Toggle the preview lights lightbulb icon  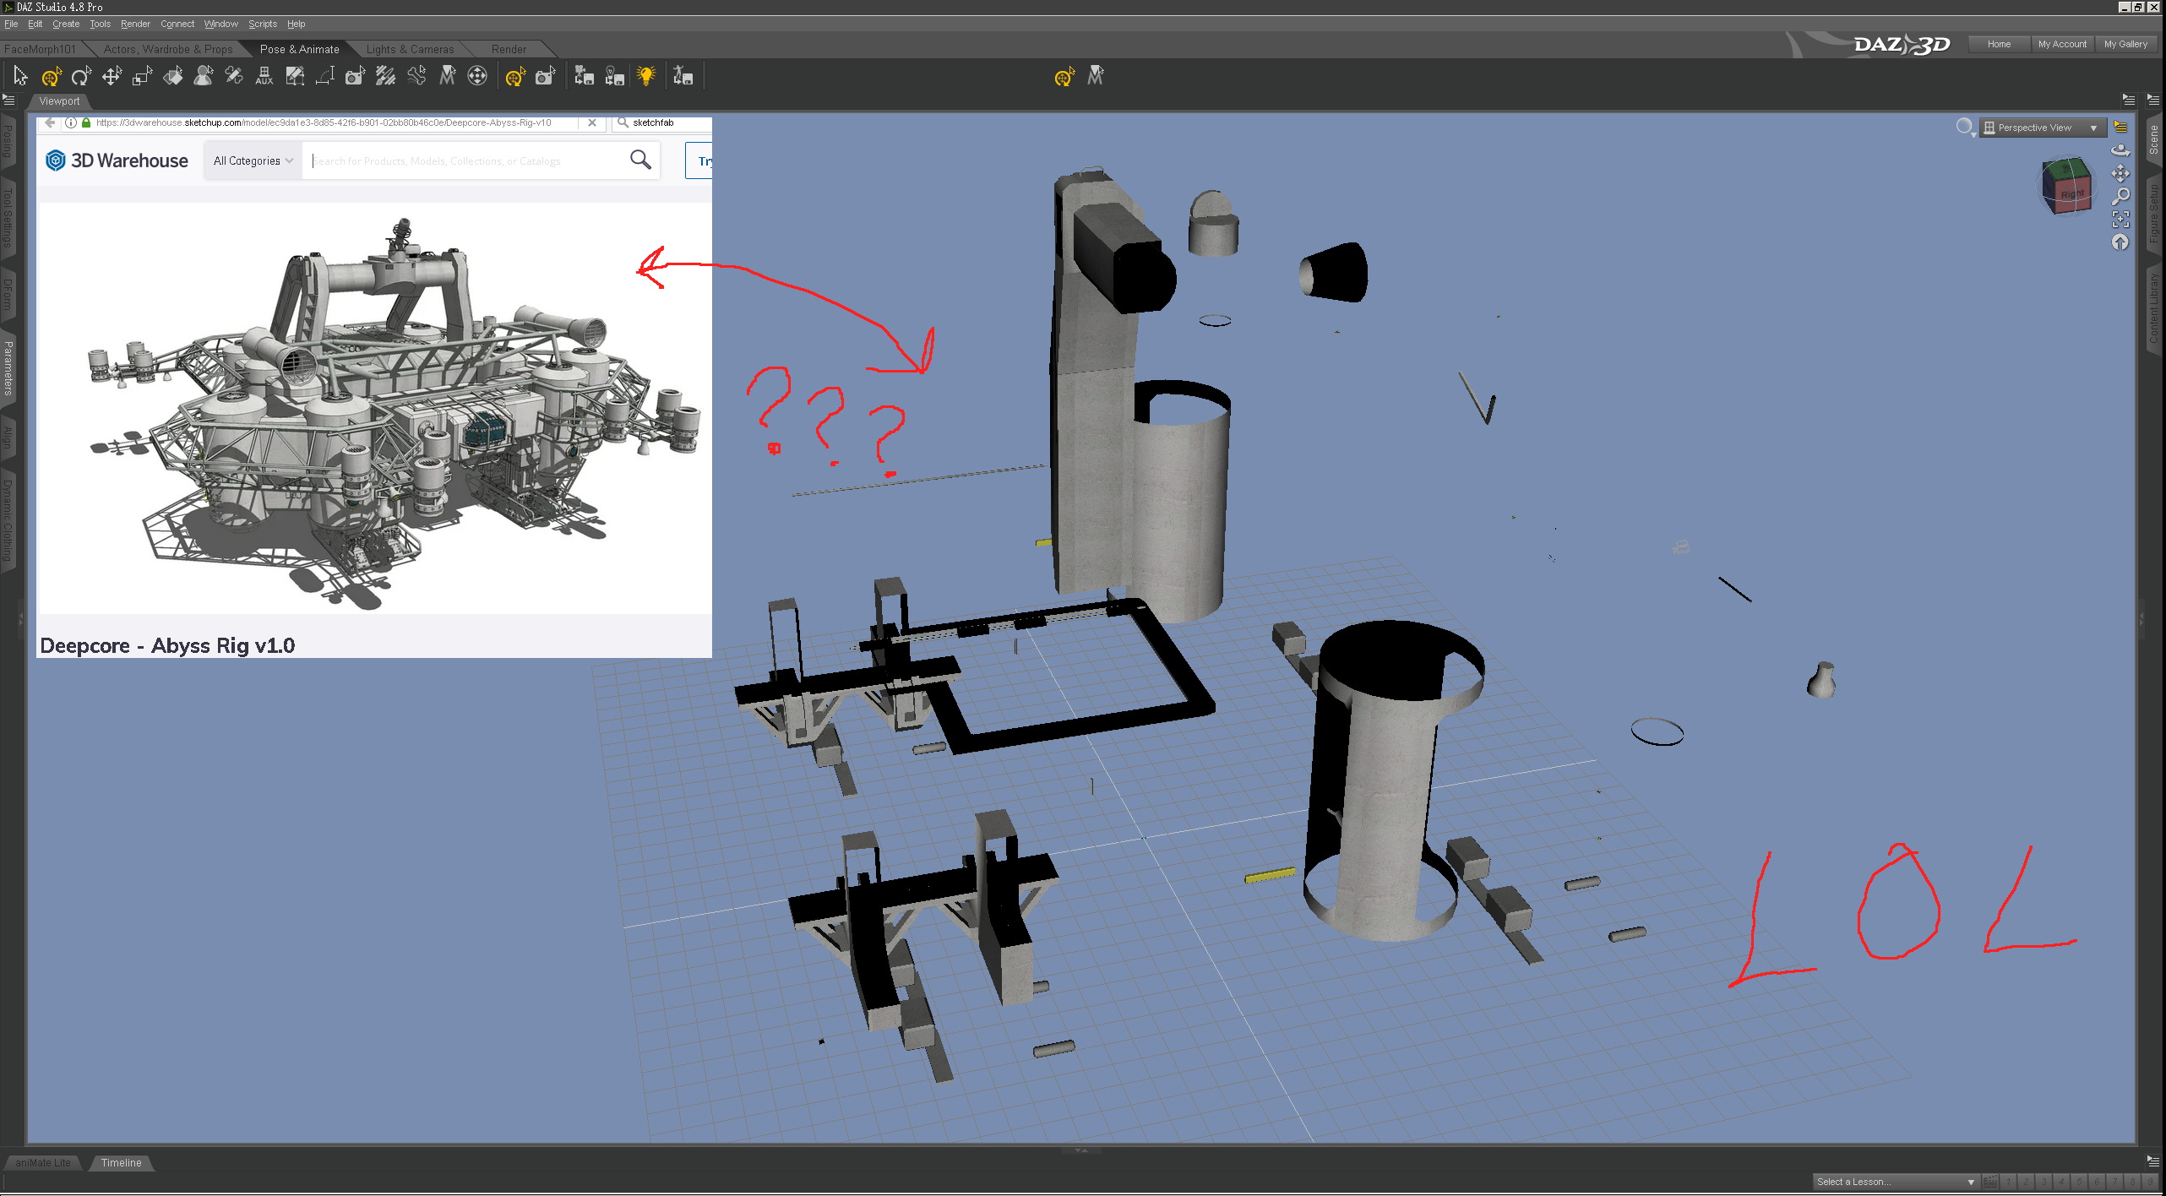click(646, 77)
